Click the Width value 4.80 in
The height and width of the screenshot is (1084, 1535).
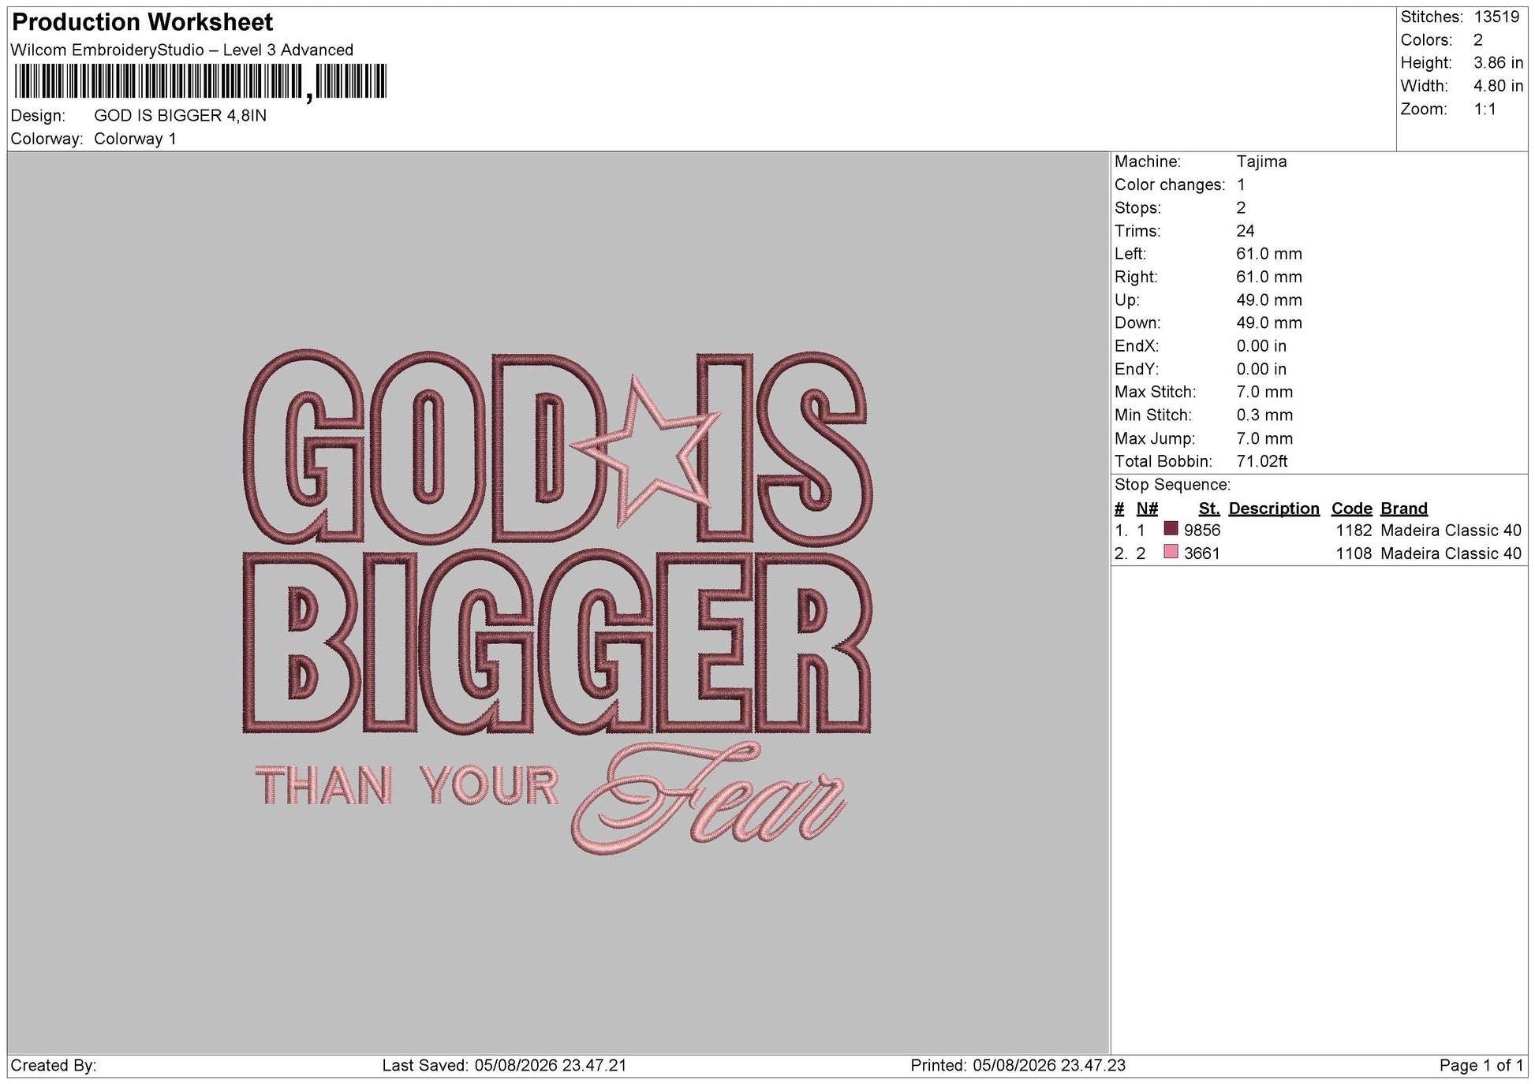(1498, 86)
